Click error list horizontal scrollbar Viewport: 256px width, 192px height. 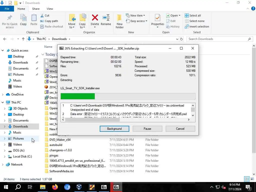tap(92, 120)
